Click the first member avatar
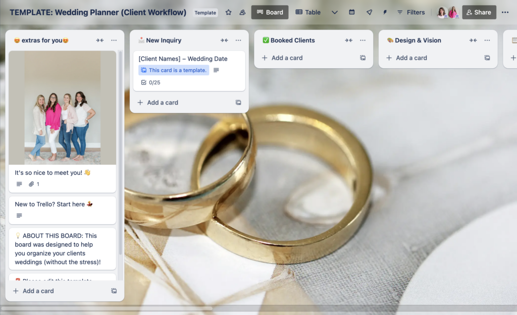Image resolution: width=517 pixels, height=315 pixels. click(441, 12)
